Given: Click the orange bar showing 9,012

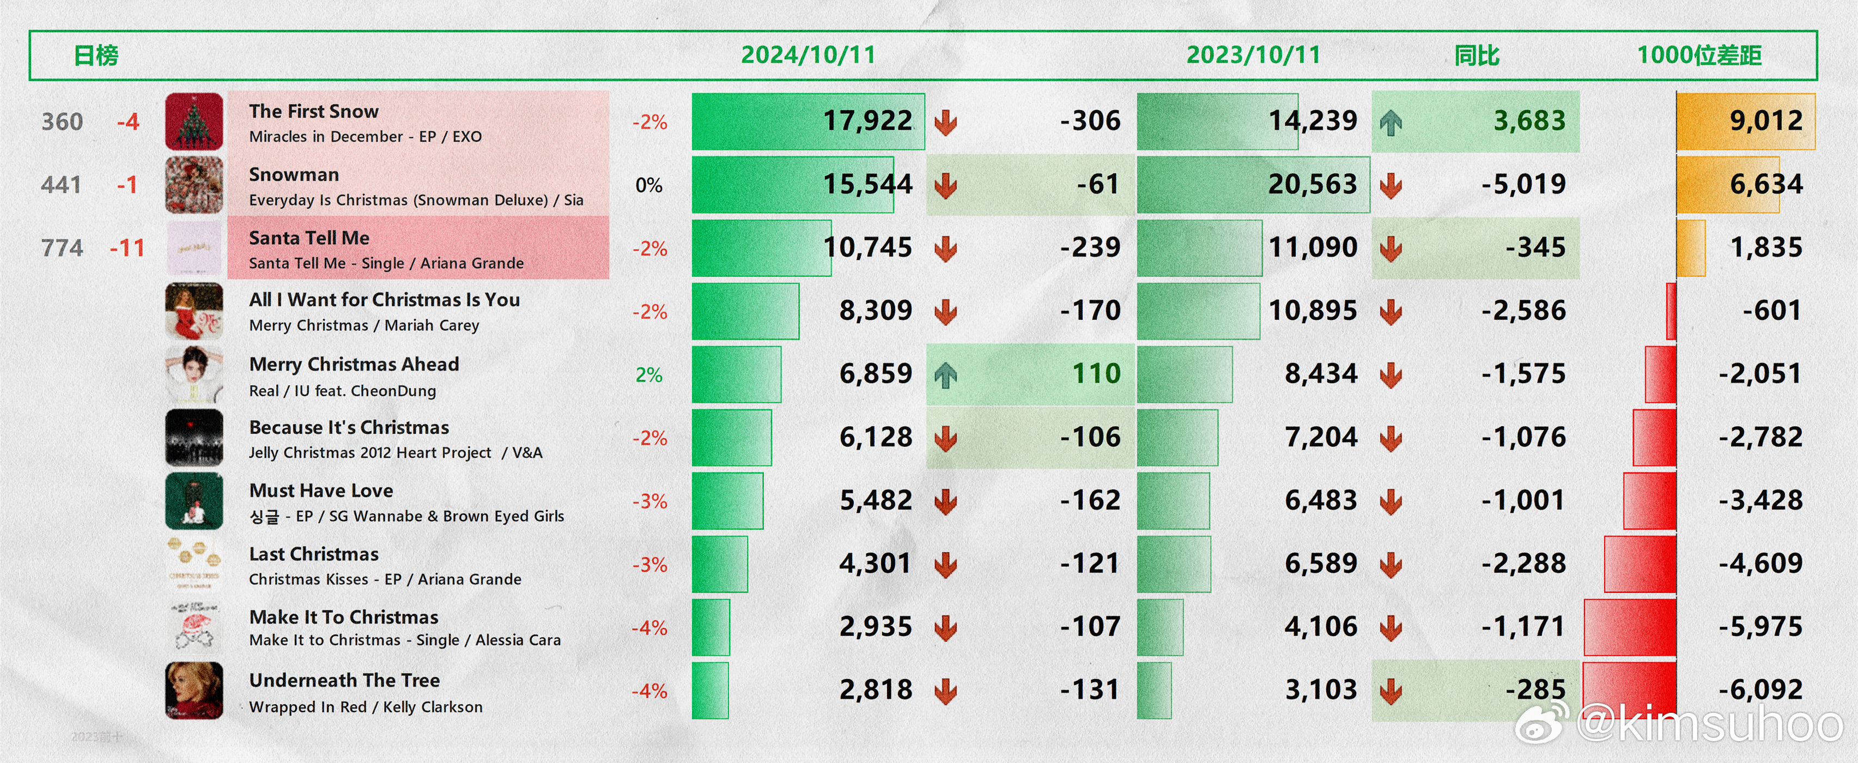Looking at the screenshot, I should tap(1745, 122).
